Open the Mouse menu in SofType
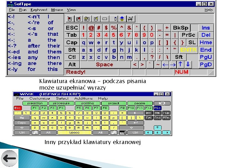This screenshot has width=225, height=168. (57, 10)
